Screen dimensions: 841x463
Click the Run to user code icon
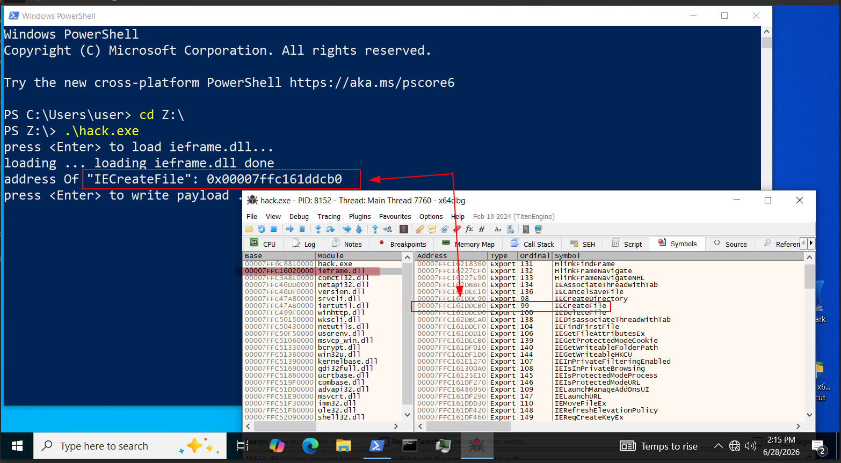tap(388, 229)
